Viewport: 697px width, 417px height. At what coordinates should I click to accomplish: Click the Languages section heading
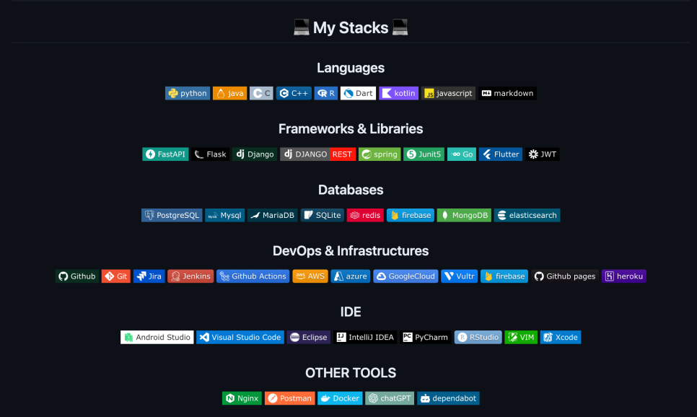point(351,68)
